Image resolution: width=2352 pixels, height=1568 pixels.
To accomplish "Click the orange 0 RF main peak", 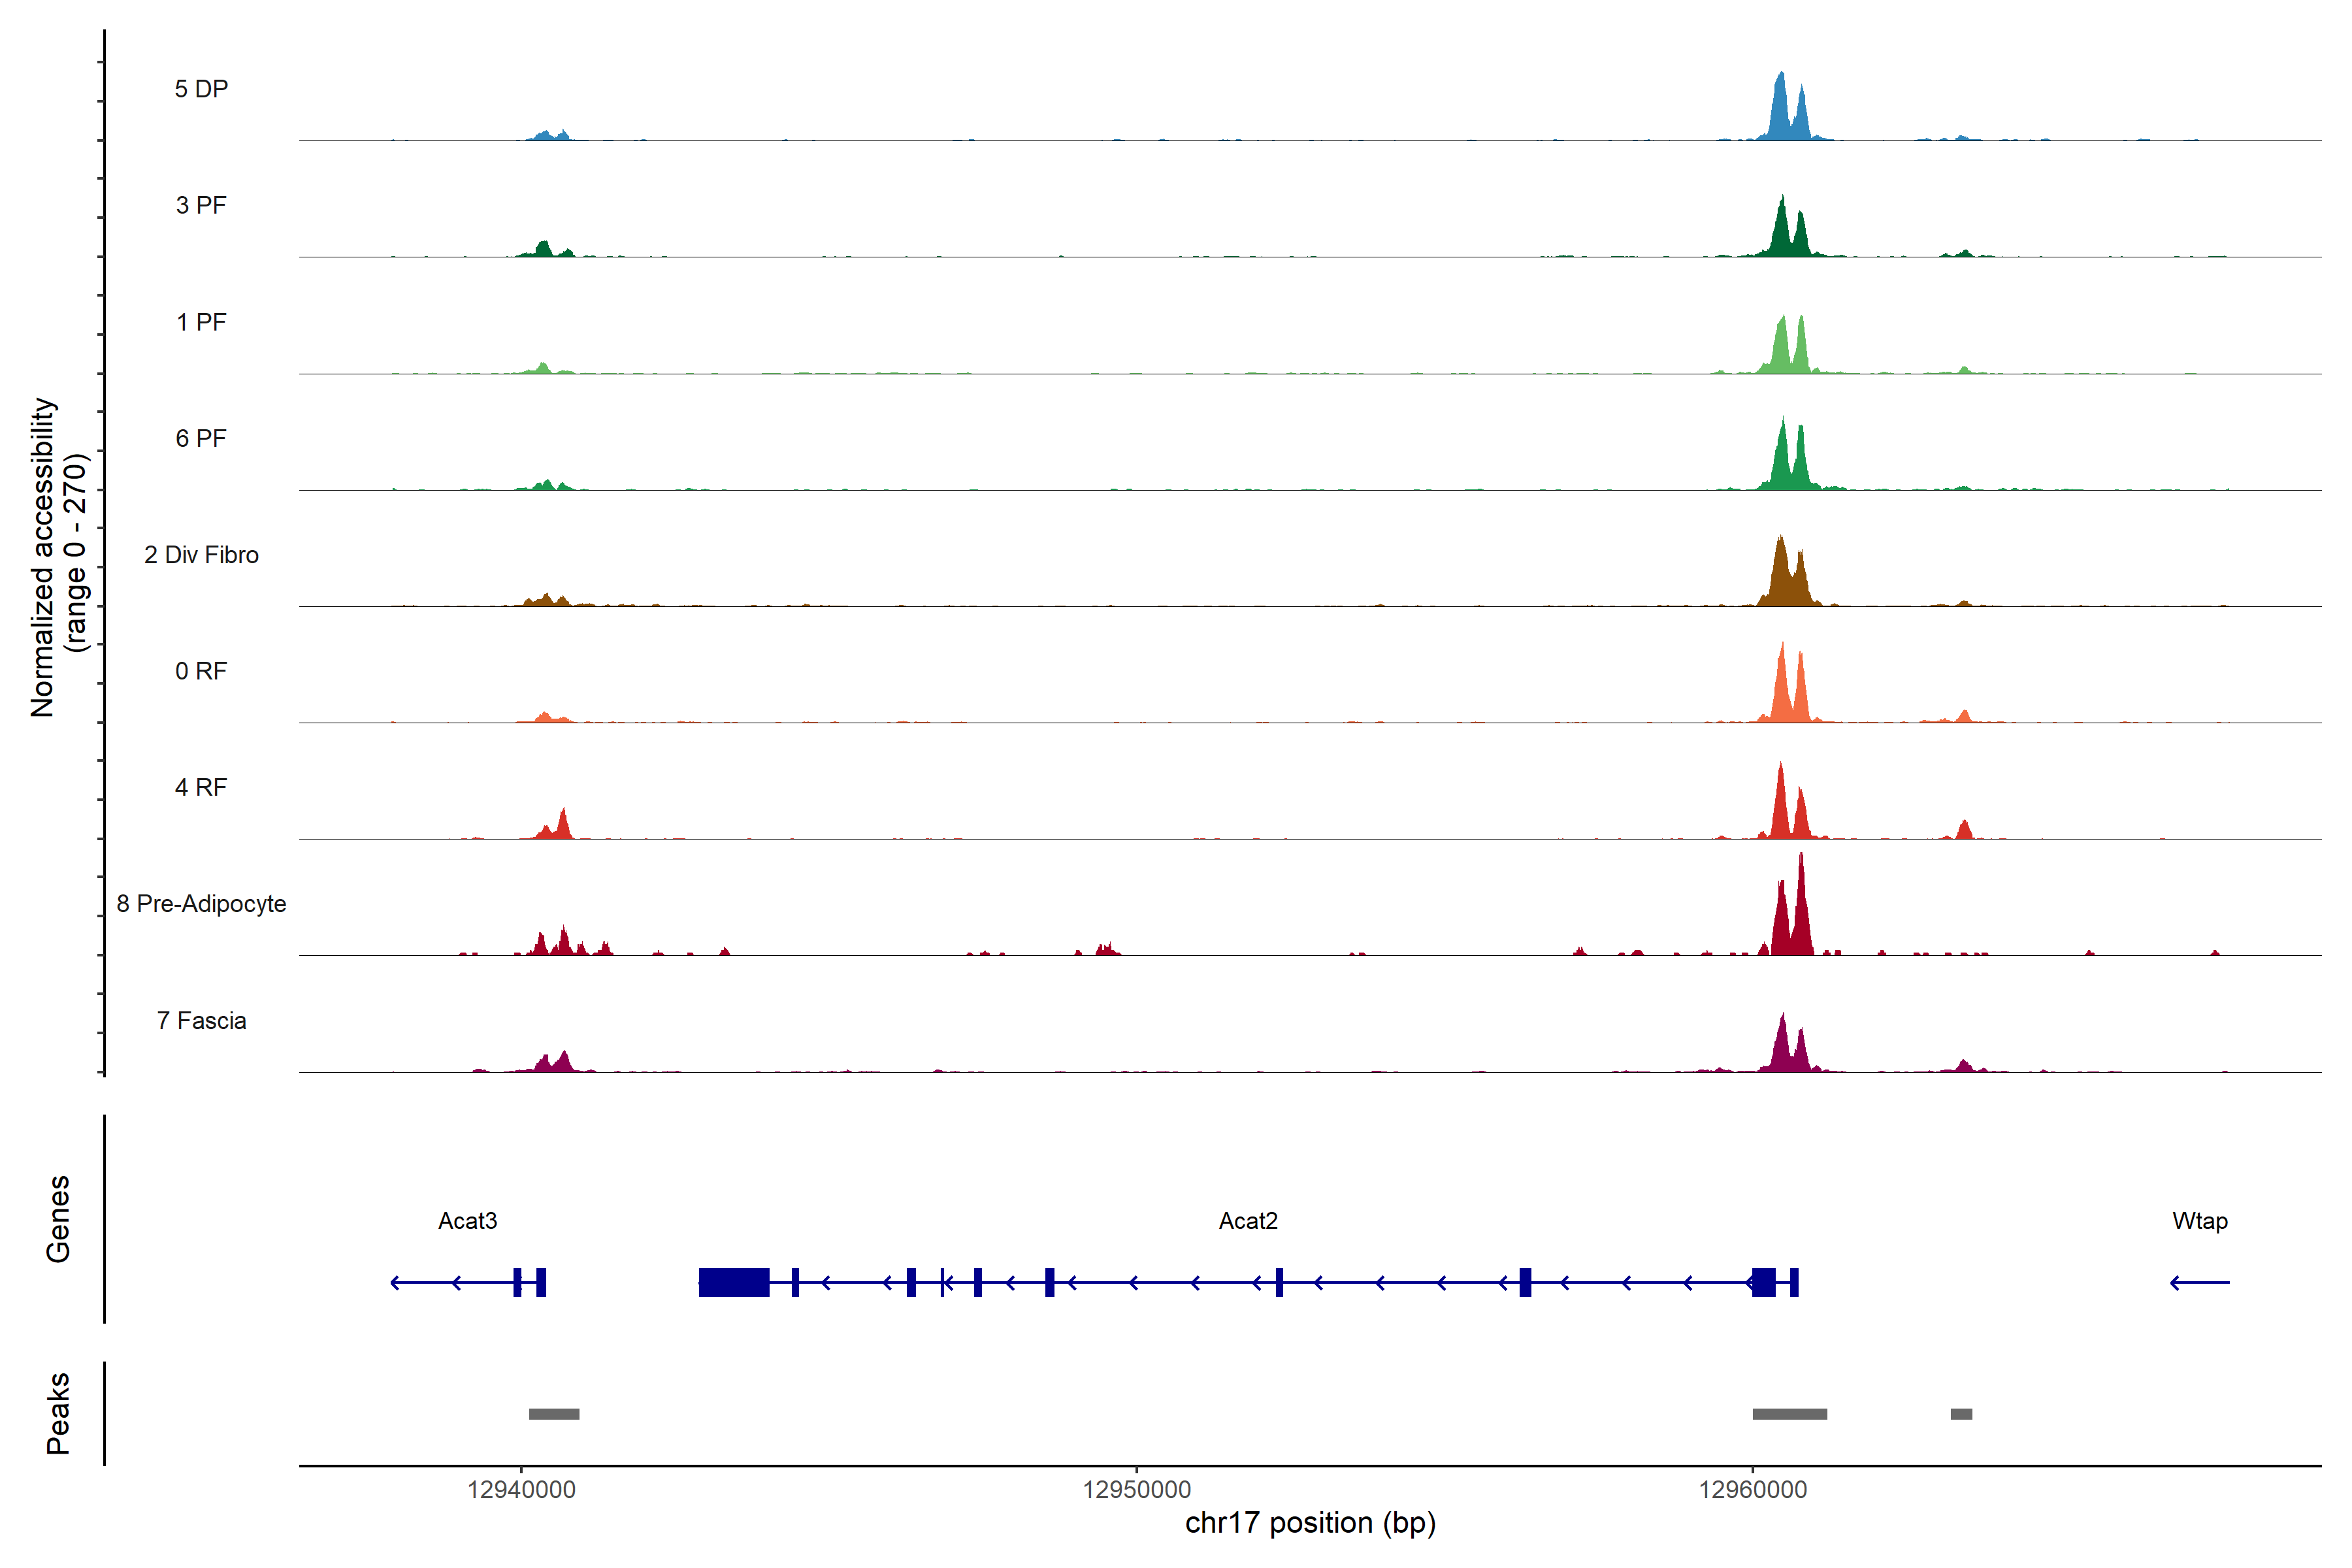I will [1782, 690].
